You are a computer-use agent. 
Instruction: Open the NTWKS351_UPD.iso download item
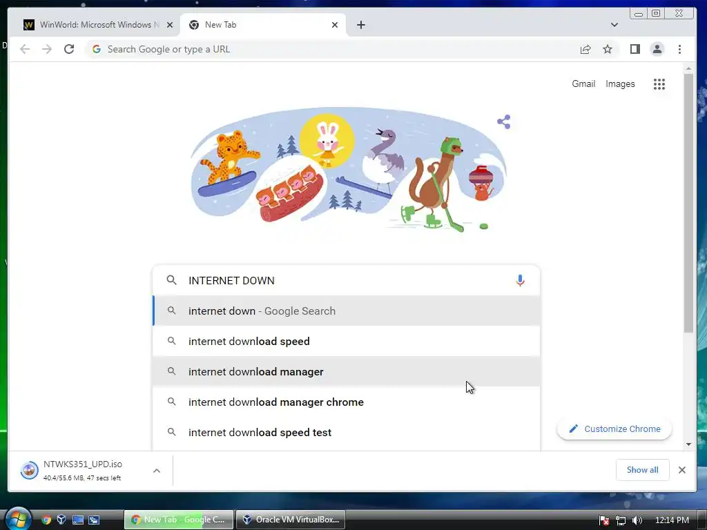(x=84, y=471)
